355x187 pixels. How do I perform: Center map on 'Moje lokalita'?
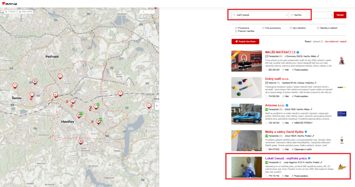26,12
